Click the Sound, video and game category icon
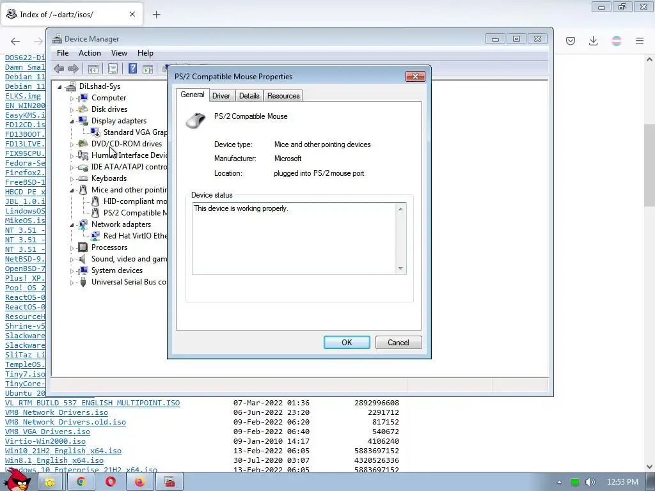This screenshot has width=655, height=491. 83,259
